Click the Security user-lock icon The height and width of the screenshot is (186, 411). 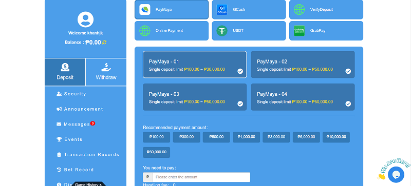click(59, 94)
